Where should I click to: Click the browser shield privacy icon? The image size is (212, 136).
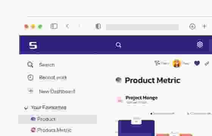pos(98,26)
